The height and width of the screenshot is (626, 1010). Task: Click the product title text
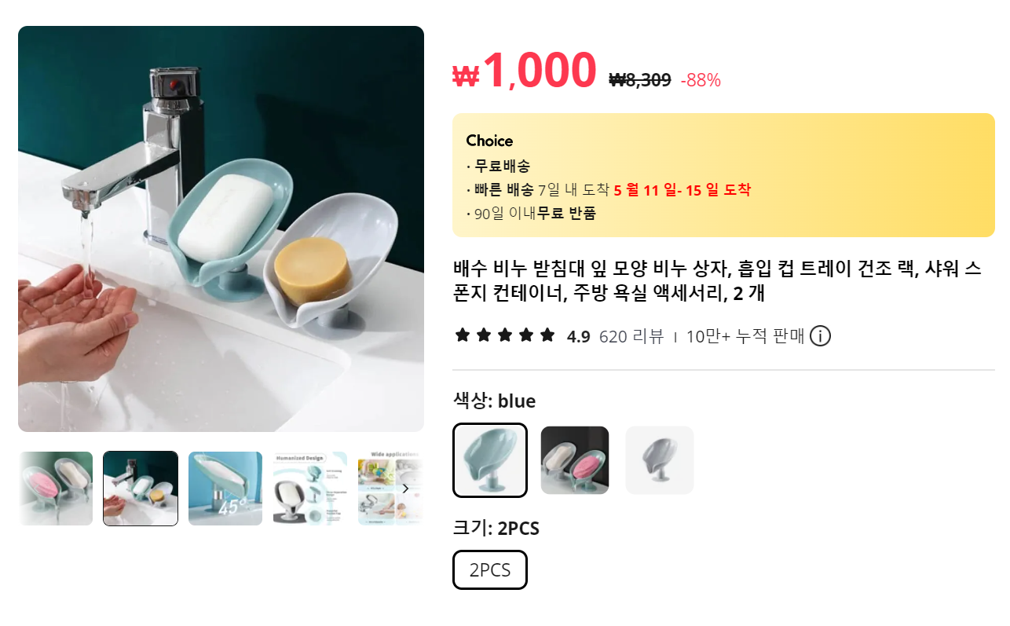(x=717, y=281)
